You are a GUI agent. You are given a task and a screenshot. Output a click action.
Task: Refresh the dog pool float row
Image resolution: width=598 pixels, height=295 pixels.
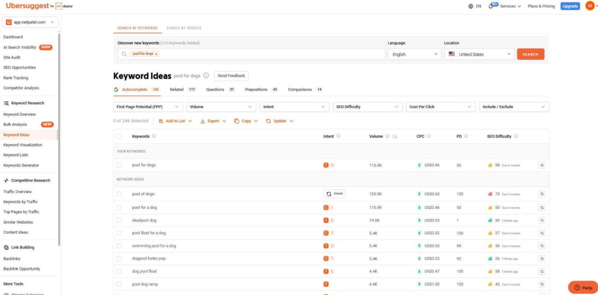[x=542, y=271]
